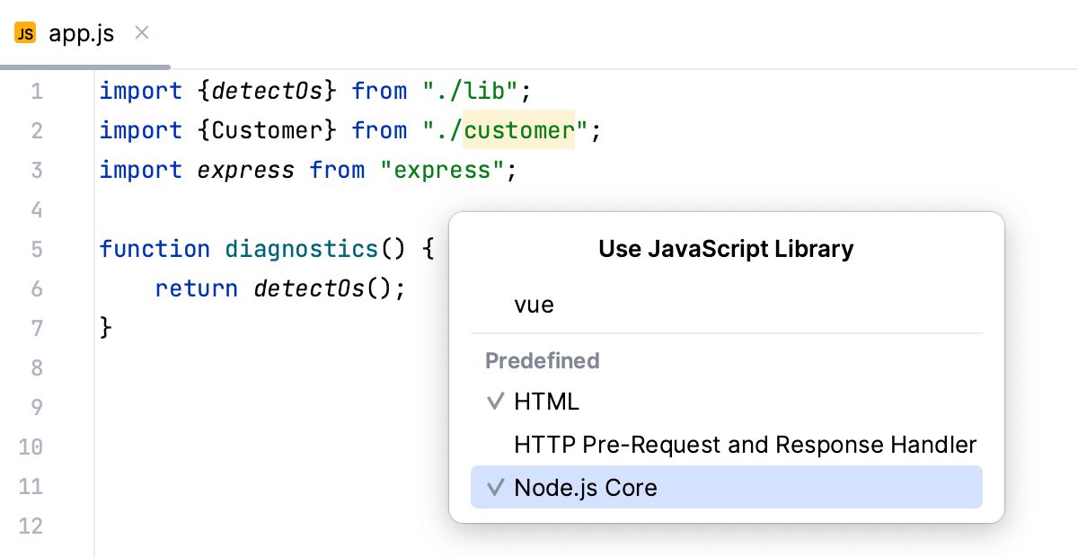
Task: Select HTML in the Predefined list
Action: coord(545,402)
